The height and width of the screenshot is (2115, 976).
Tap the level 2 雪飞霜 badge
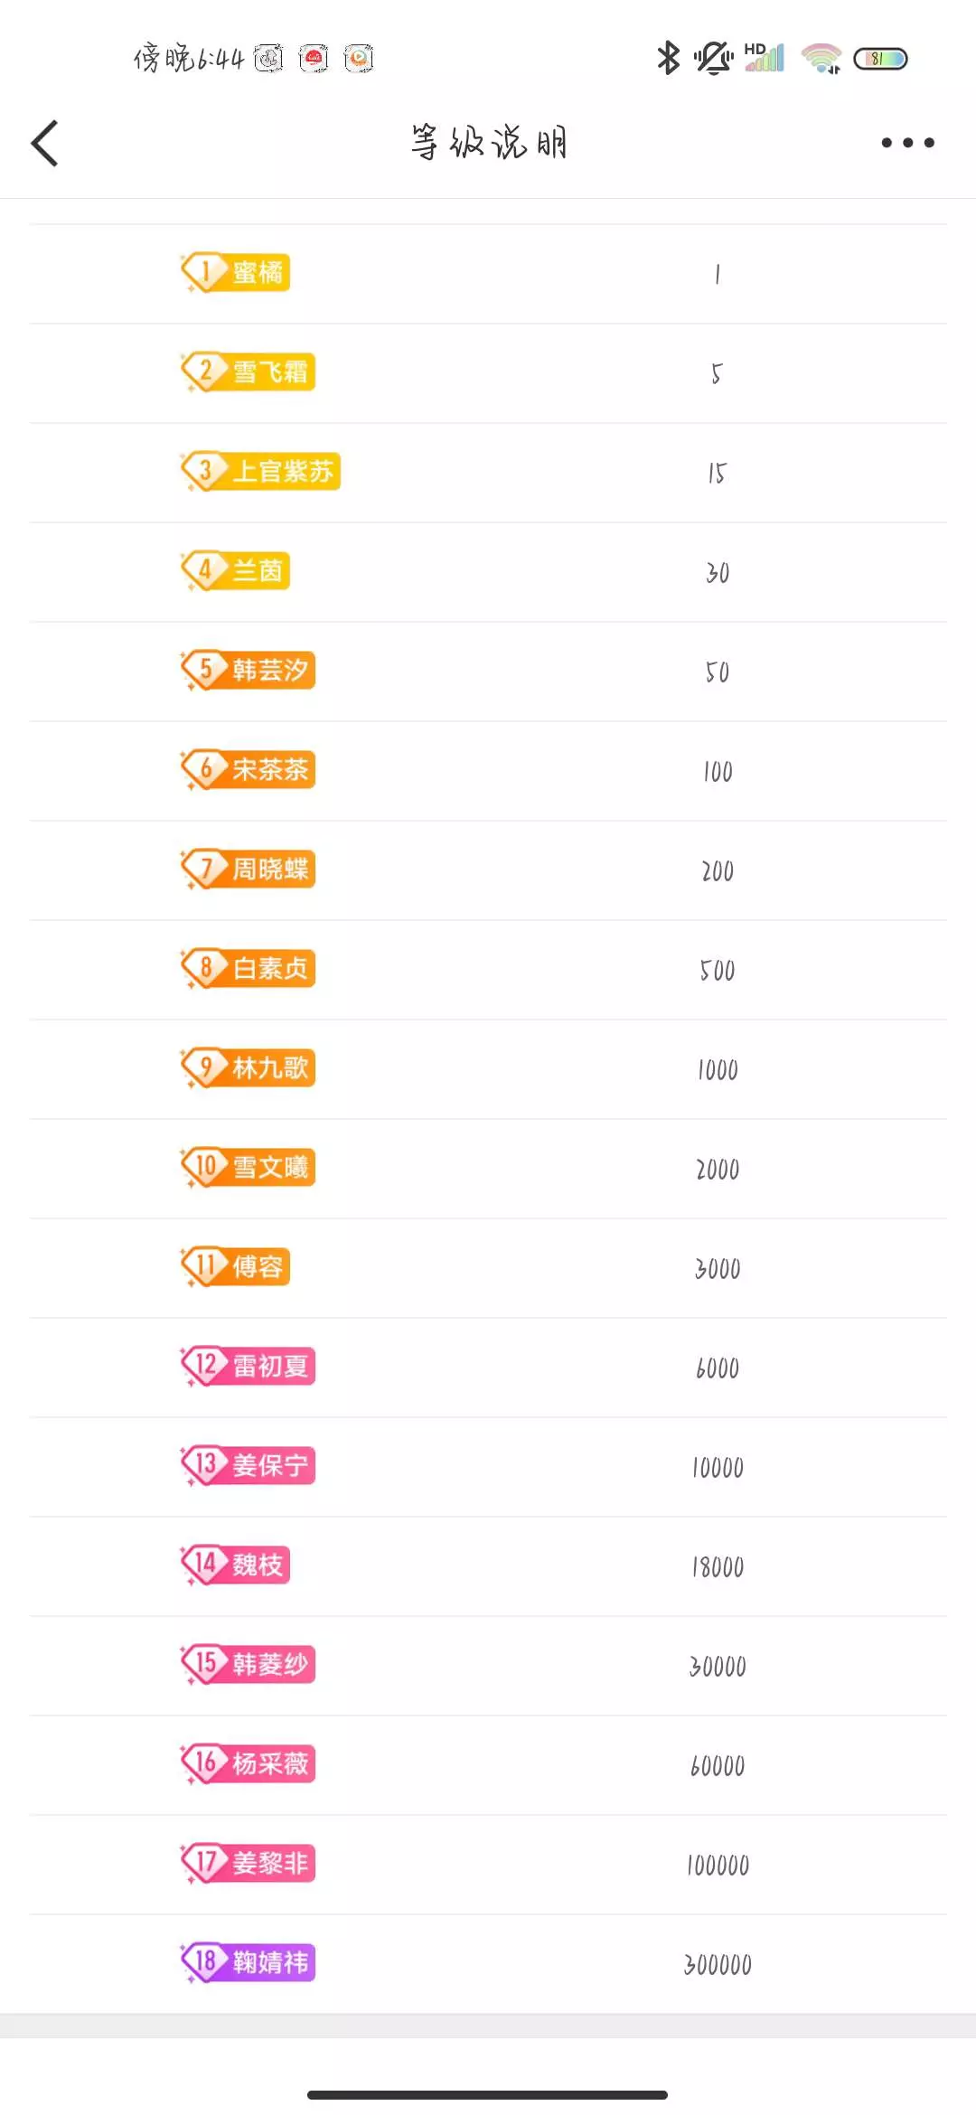click(x=248, y=372)
